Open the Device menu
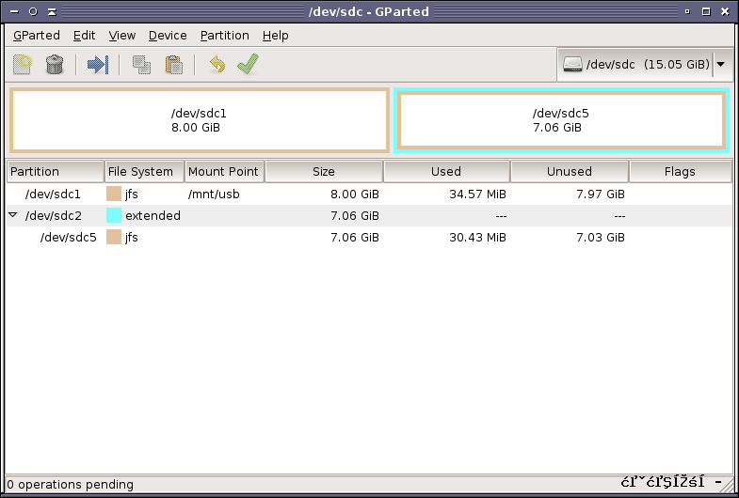Image resolution: width=739 pixels, height=498 pixels. [168, 36]
